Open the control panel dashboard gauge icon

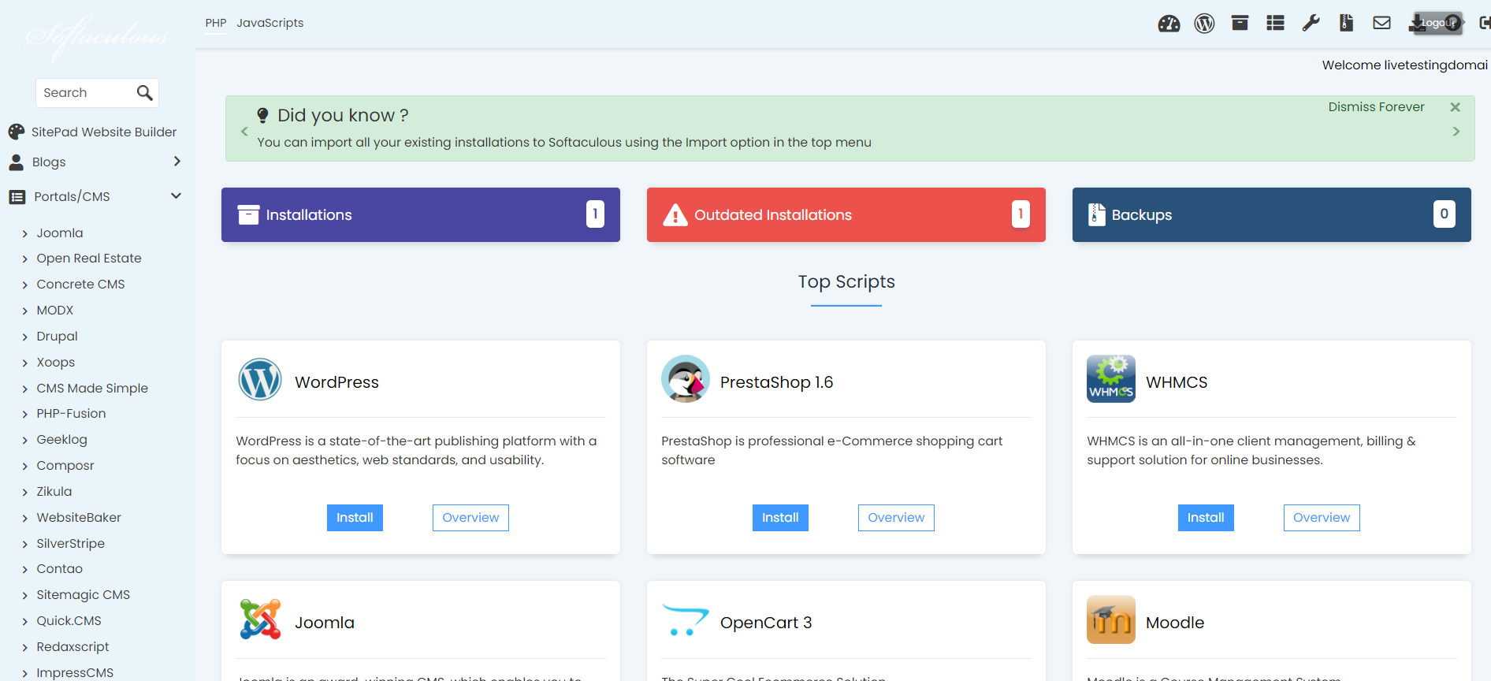coord(1169,24)
